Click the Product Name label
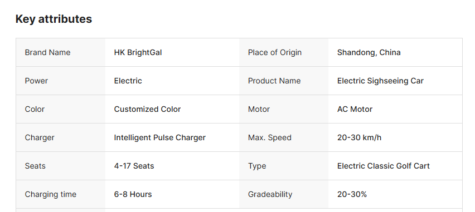The image size is (475, 212). click(x=274, y=81)
